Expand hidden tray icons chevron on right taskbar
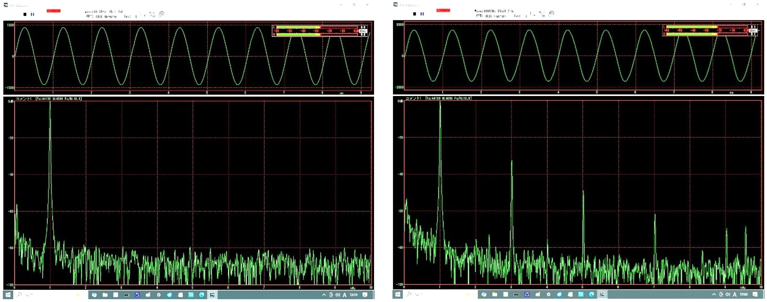 point(714,294)
